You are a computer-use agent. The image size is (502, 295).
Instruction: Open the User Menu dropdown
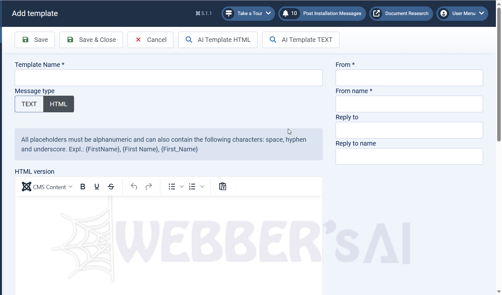[x=462, y=13]
